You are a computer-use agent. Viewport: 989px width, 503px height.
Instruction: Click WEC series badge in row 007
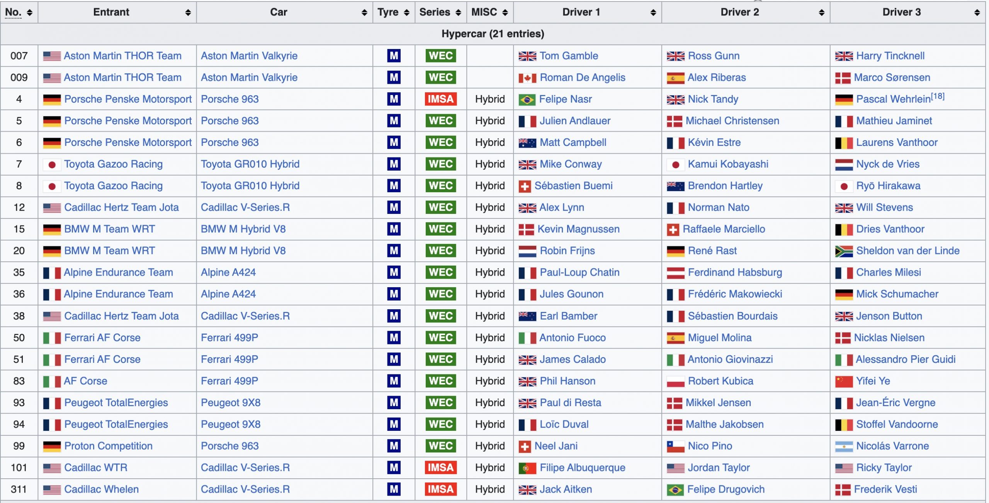(441, 56)
